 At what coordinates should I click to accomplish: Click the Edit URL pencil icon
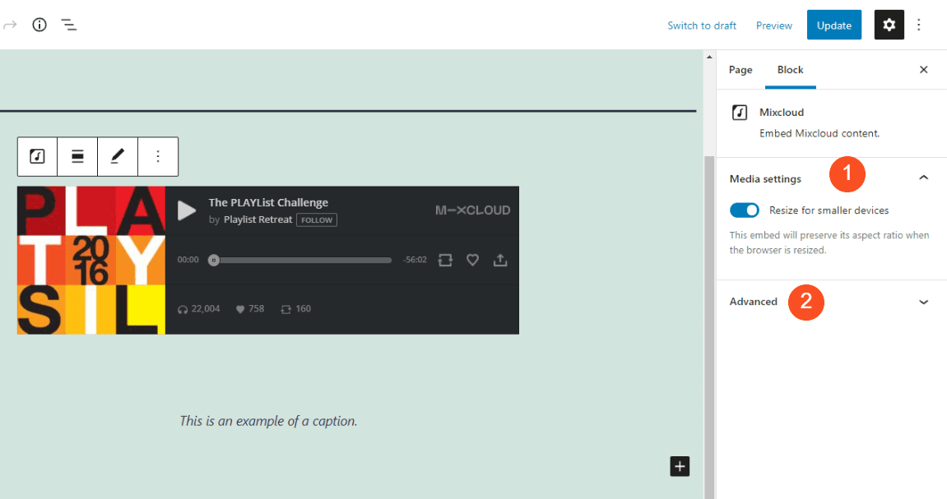click(118, 156)
